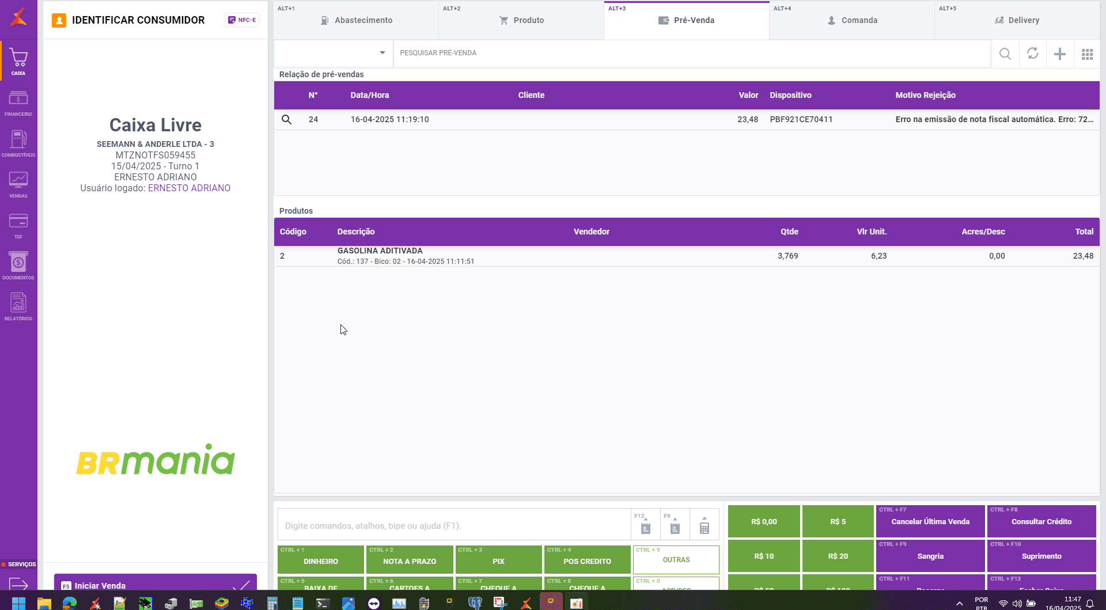Open the Vendas module in sidebar
The height and width of the screenshot is (610, 1106).
tap(18, 184)
